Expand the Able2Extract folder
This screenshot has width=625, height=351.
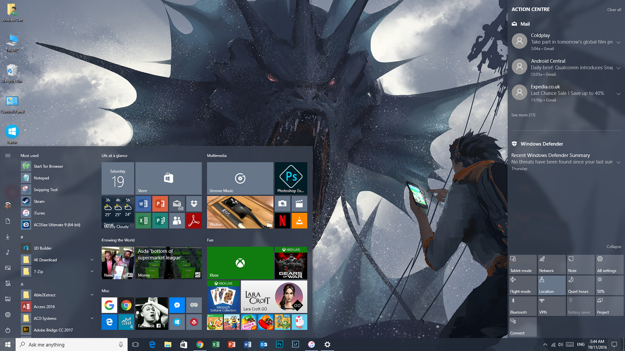pyautogui.click(x=92, y=295)
